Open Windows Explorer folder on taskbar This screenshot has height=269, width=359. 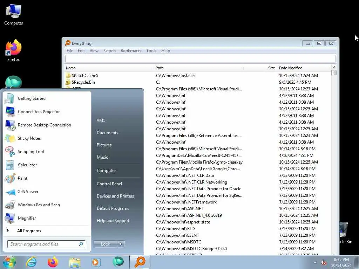(x=75, y=262)
